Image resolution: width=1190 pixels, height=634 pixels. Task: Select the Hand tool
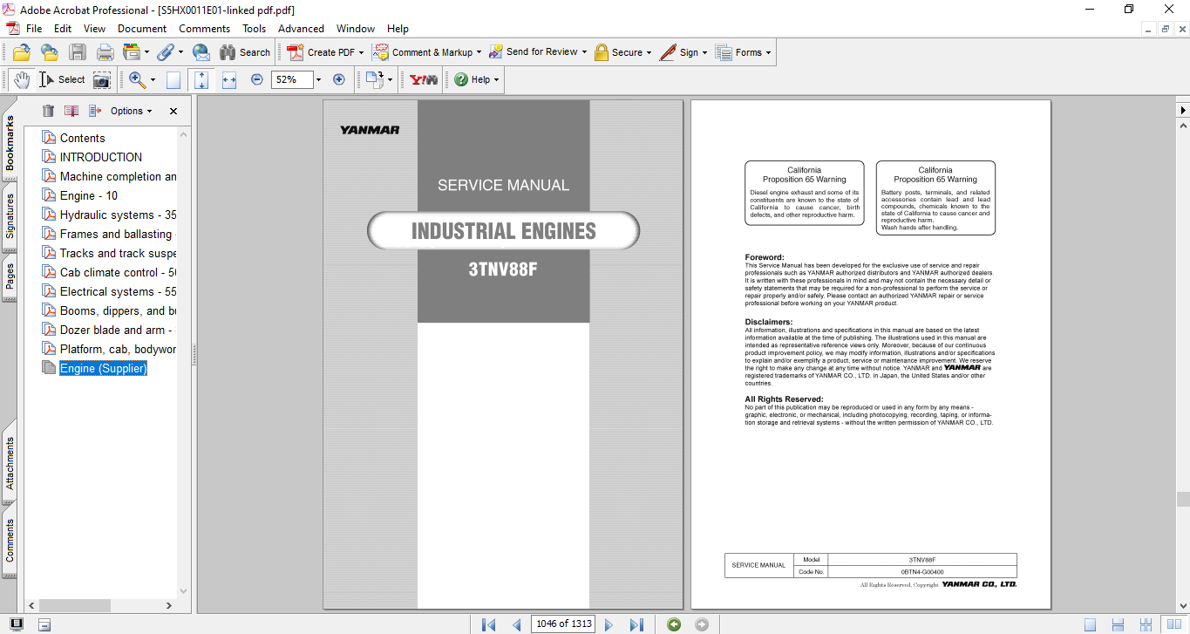coord(21,79)
